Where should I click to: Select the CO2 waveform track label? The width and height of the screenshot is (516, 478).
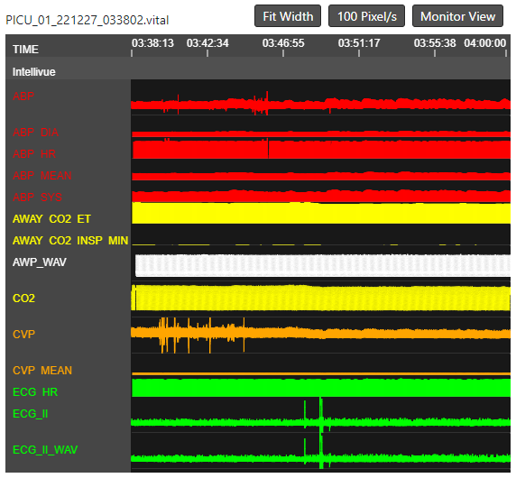[23, 299]
